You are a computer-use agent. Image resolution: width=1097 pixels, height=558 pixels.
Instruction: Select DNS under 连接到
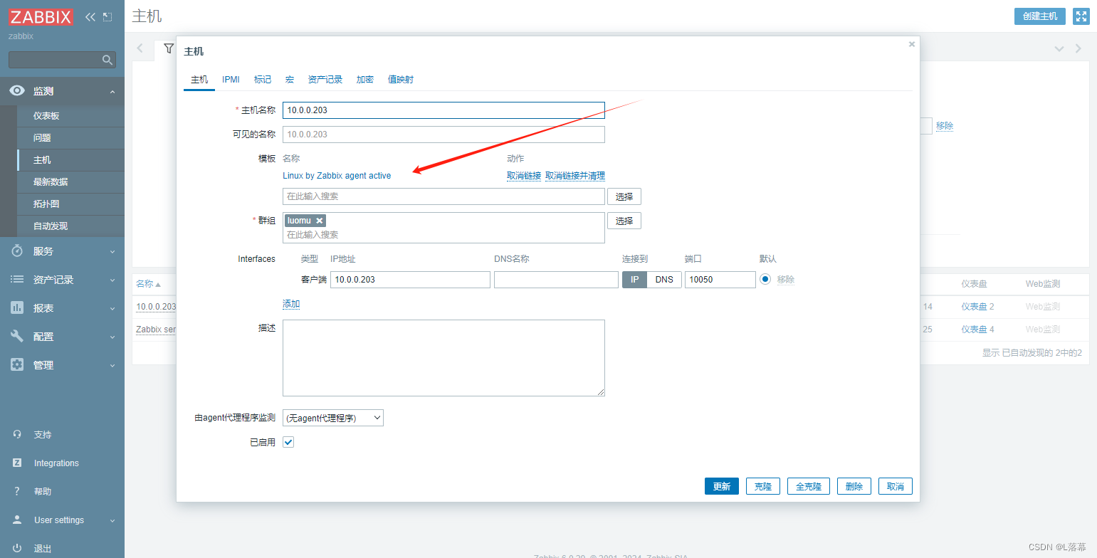pos(664,280)
